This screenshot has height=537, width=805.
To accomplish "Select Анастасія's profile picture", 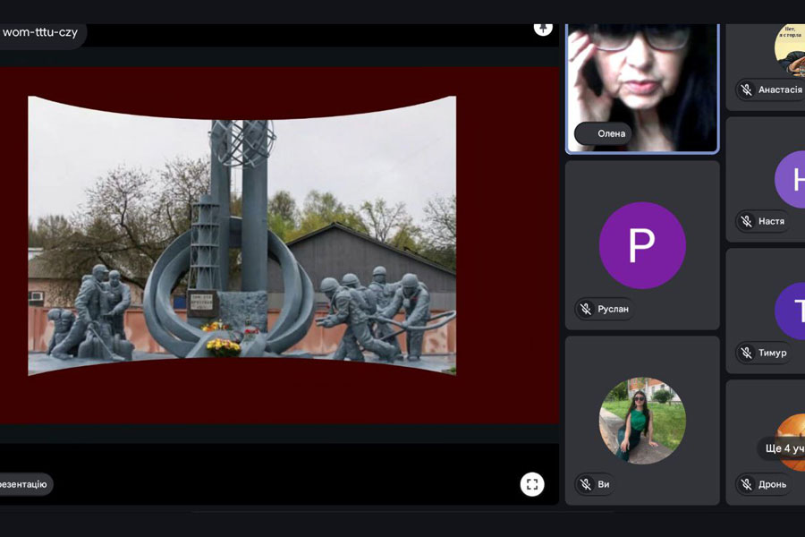I will [791, 50].
